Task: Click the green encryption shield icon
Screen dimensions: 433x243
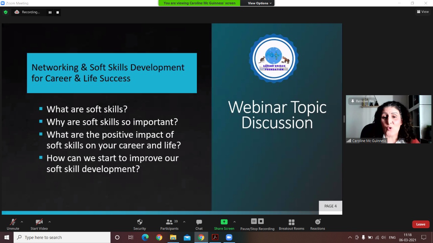Action: coord(5,12)
